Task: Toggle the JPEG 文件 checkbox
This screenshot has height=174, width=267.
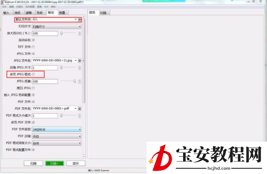Action: click(33, 54)
